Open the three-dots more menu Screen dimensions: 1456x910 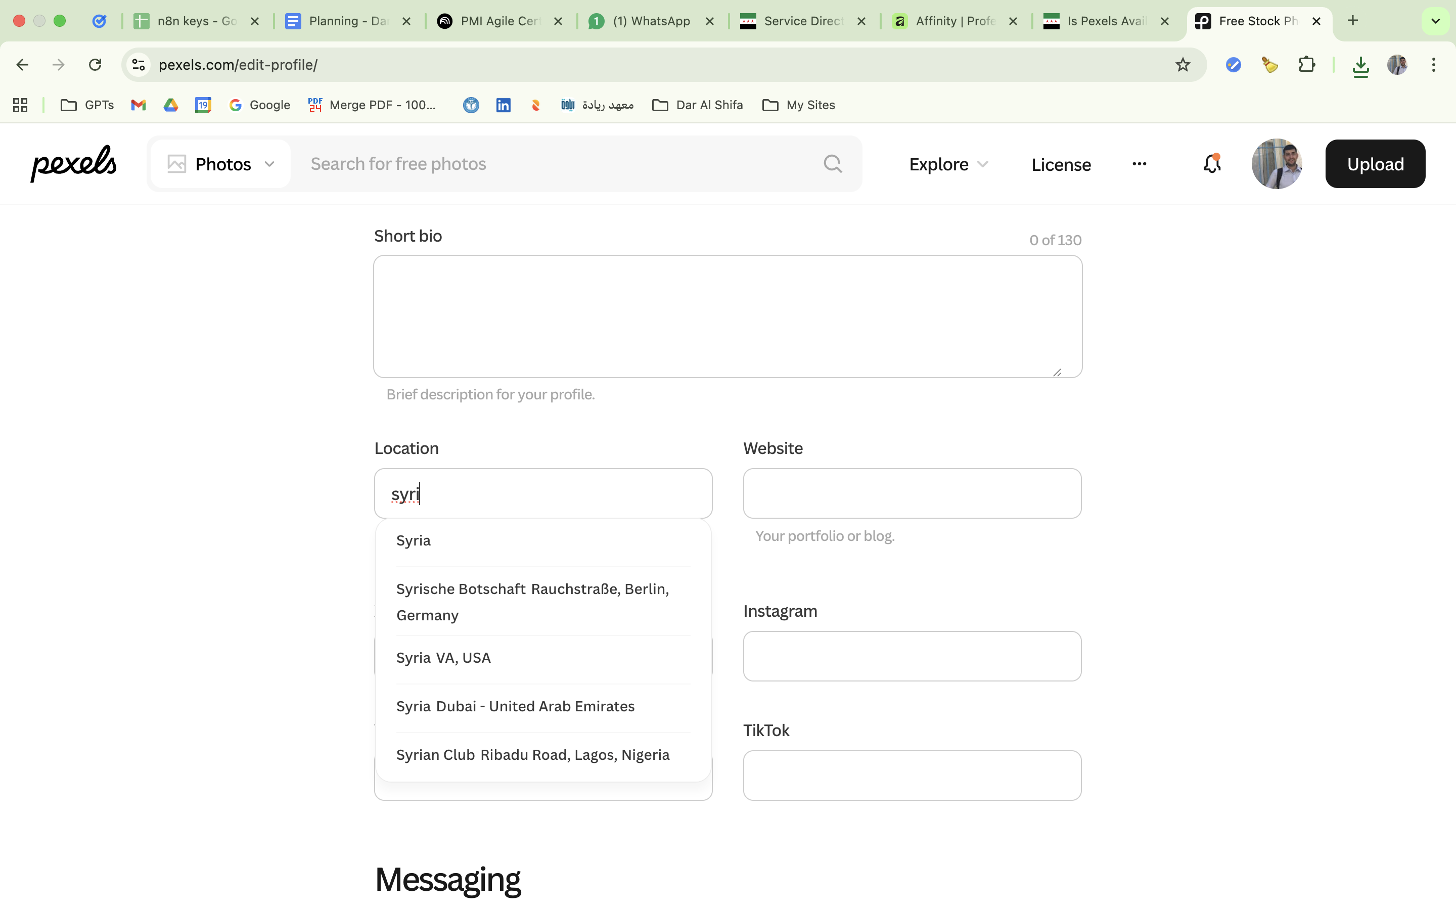point(1139,164)
